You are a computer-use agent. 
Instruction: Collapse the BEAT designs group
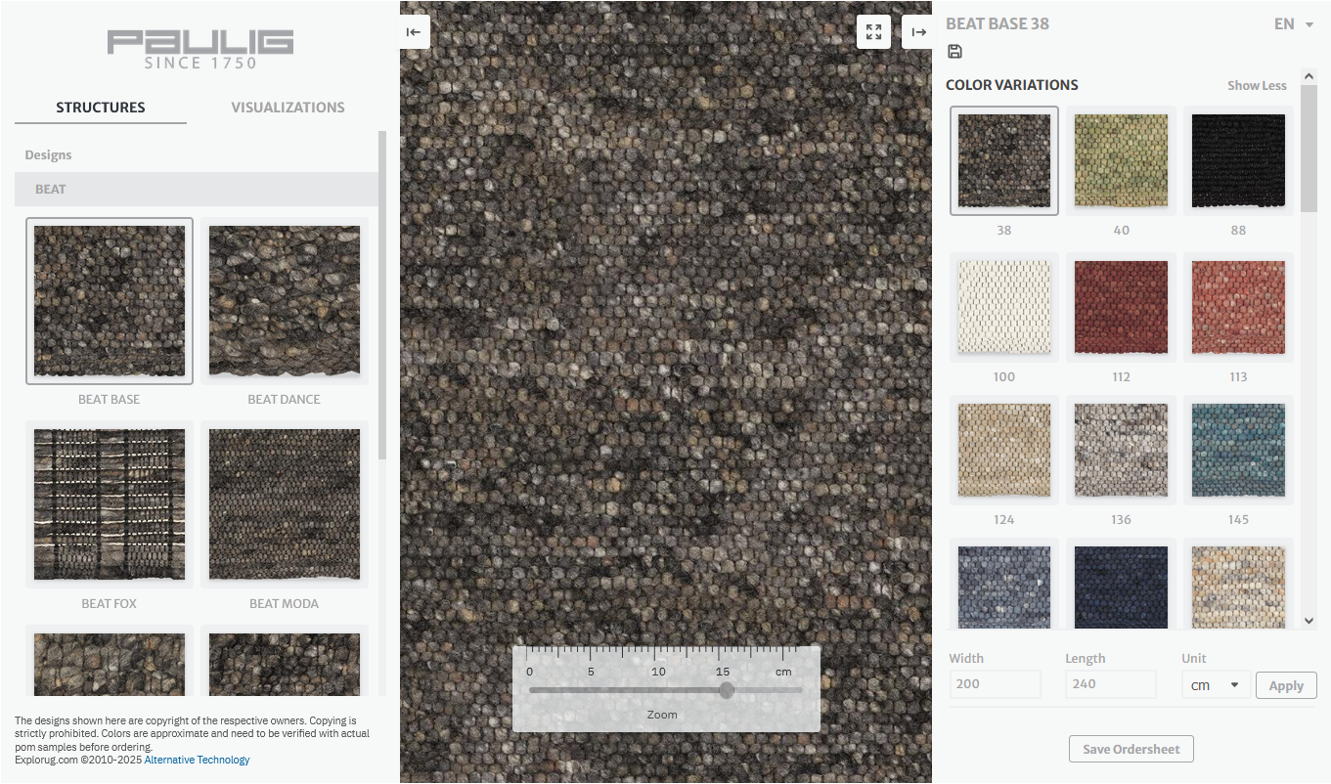196,189
